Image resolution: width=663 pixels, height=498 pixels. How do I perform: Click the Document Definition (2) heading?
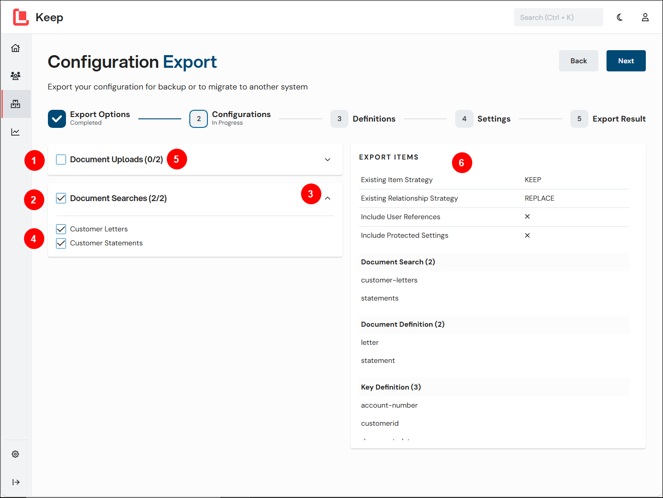click(403, 324)
